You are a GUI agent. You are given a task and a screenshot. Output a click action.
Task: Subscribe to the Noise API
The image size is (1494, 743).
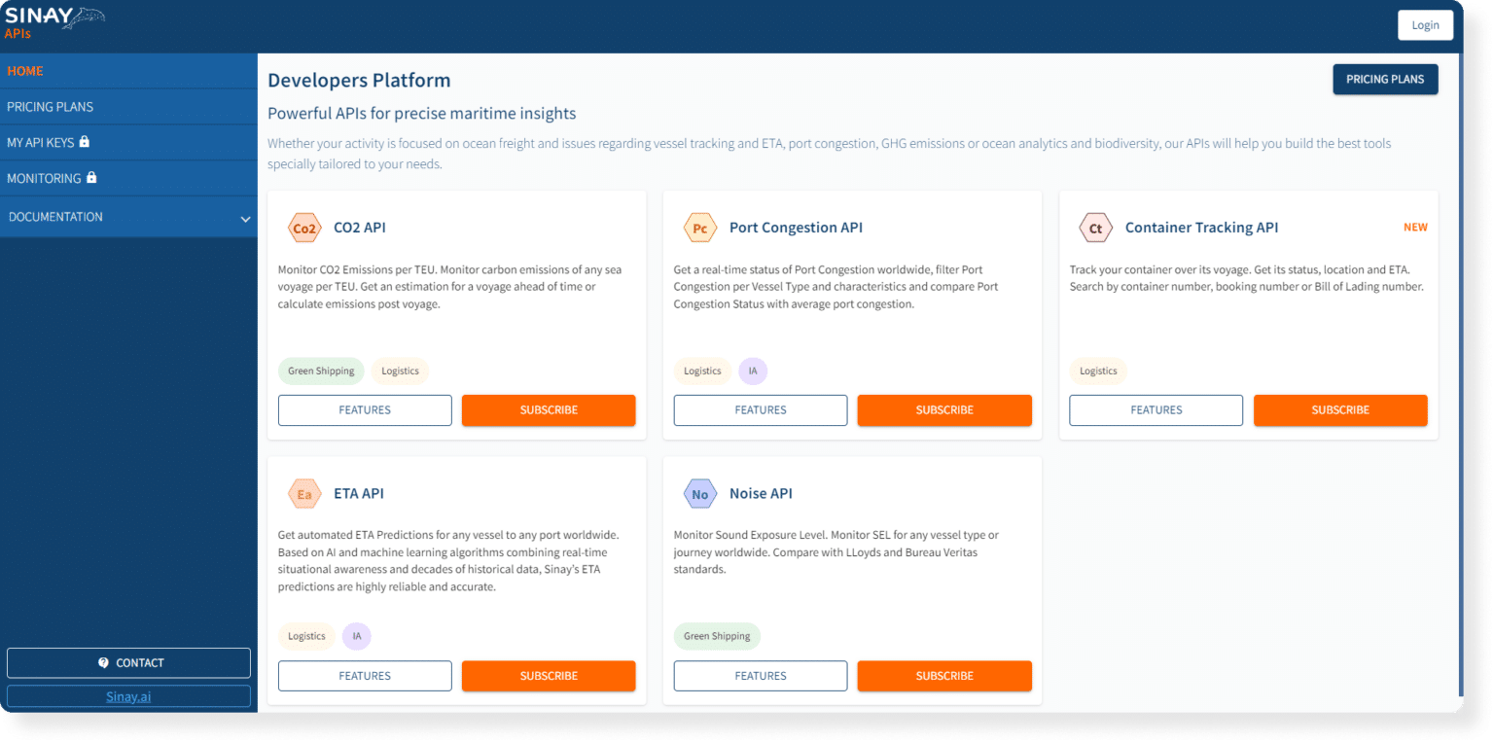(944, 676)
